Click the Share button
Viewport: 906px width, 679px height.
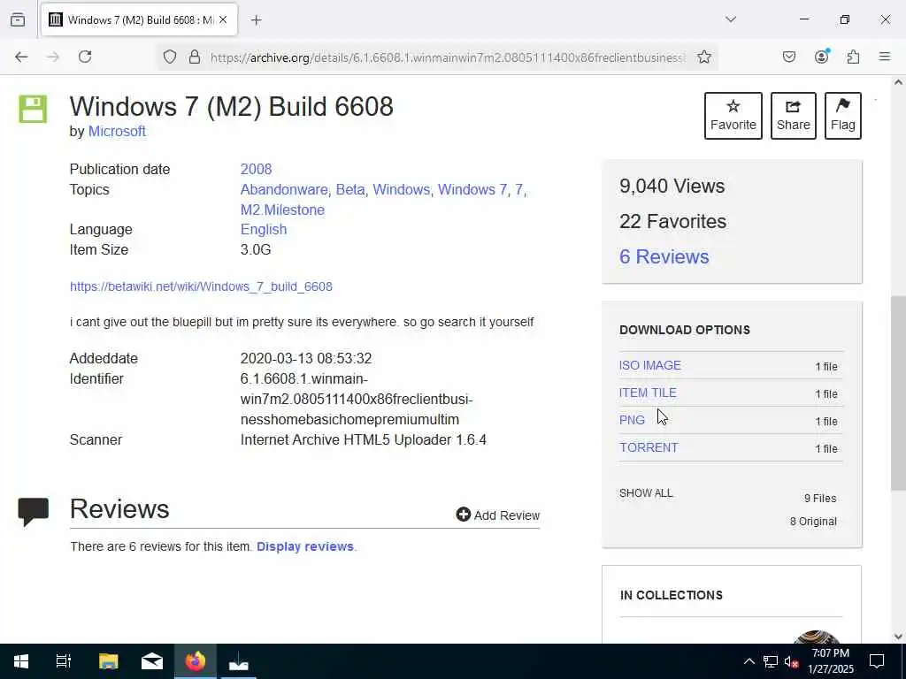794,116
